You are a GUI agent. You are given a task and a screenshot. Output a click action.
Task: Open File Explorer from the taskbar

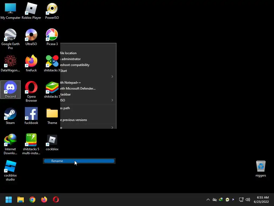[x=20, y=200]
